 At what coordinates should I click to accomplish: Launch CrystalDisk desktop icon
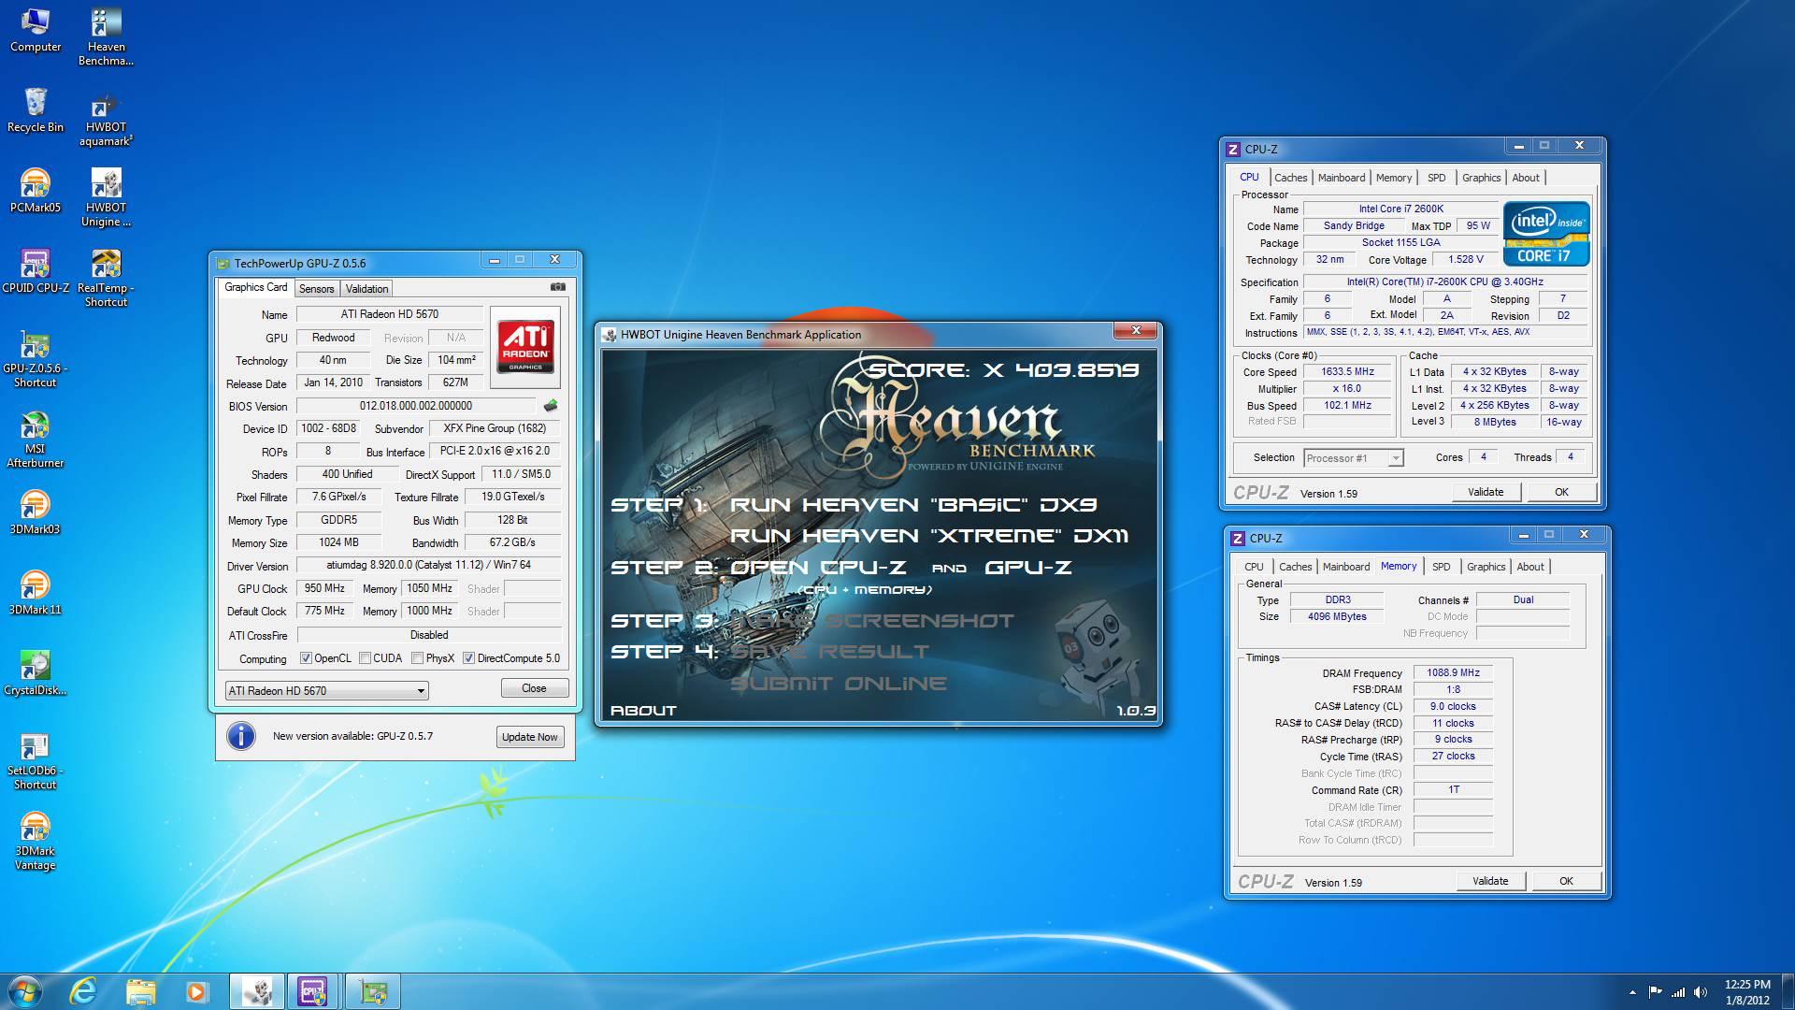[x=35, y=673]
